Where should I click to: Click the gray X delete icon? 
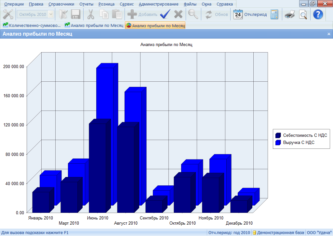coord(178,14)
